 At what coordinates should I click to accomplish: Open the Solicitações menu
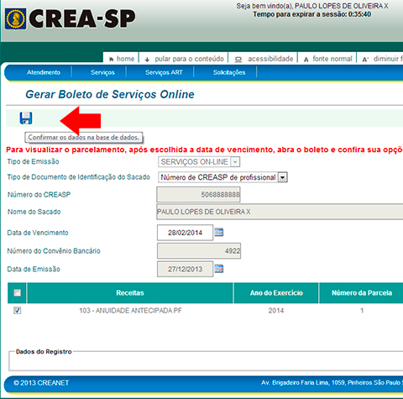[x=229, y=72]
